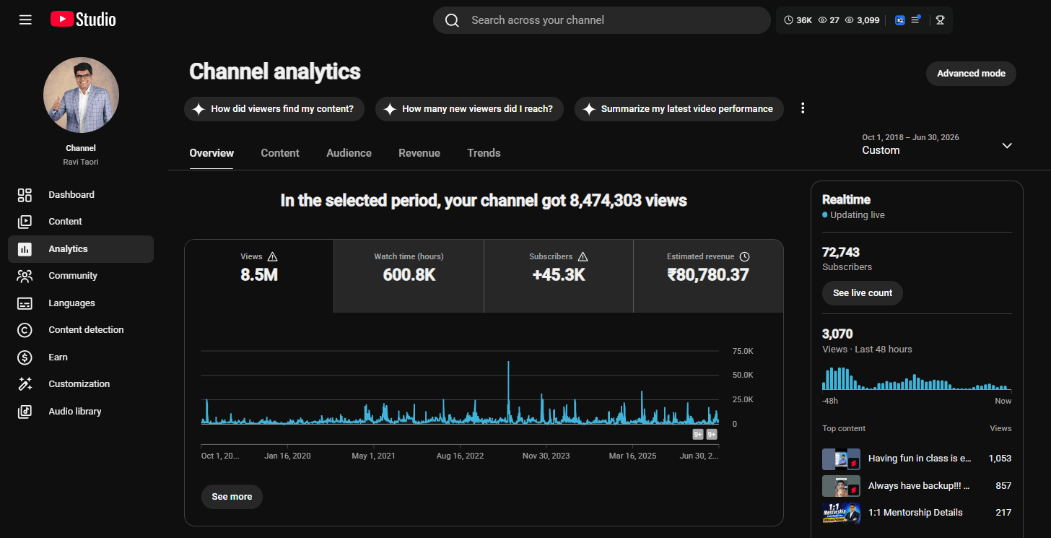Click the 'Having fun in class' video thumbnail
1051x538 pixels.
tap(841, 459)
